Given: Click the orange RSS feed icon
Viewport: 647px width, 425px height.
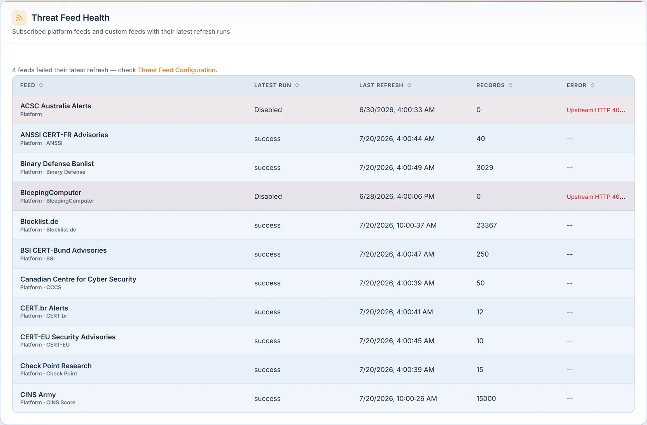Looking at the screenshot, I should [19, 18].
